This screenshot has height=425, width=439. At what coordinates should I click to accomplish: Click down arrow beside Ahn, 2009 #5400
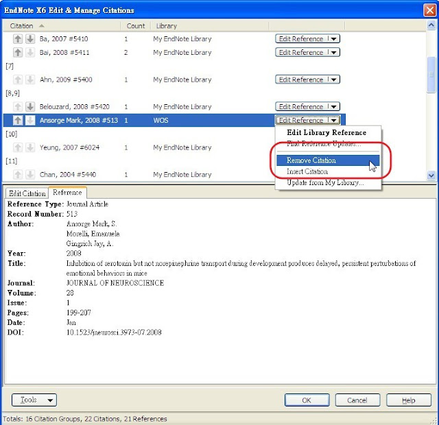30,80
